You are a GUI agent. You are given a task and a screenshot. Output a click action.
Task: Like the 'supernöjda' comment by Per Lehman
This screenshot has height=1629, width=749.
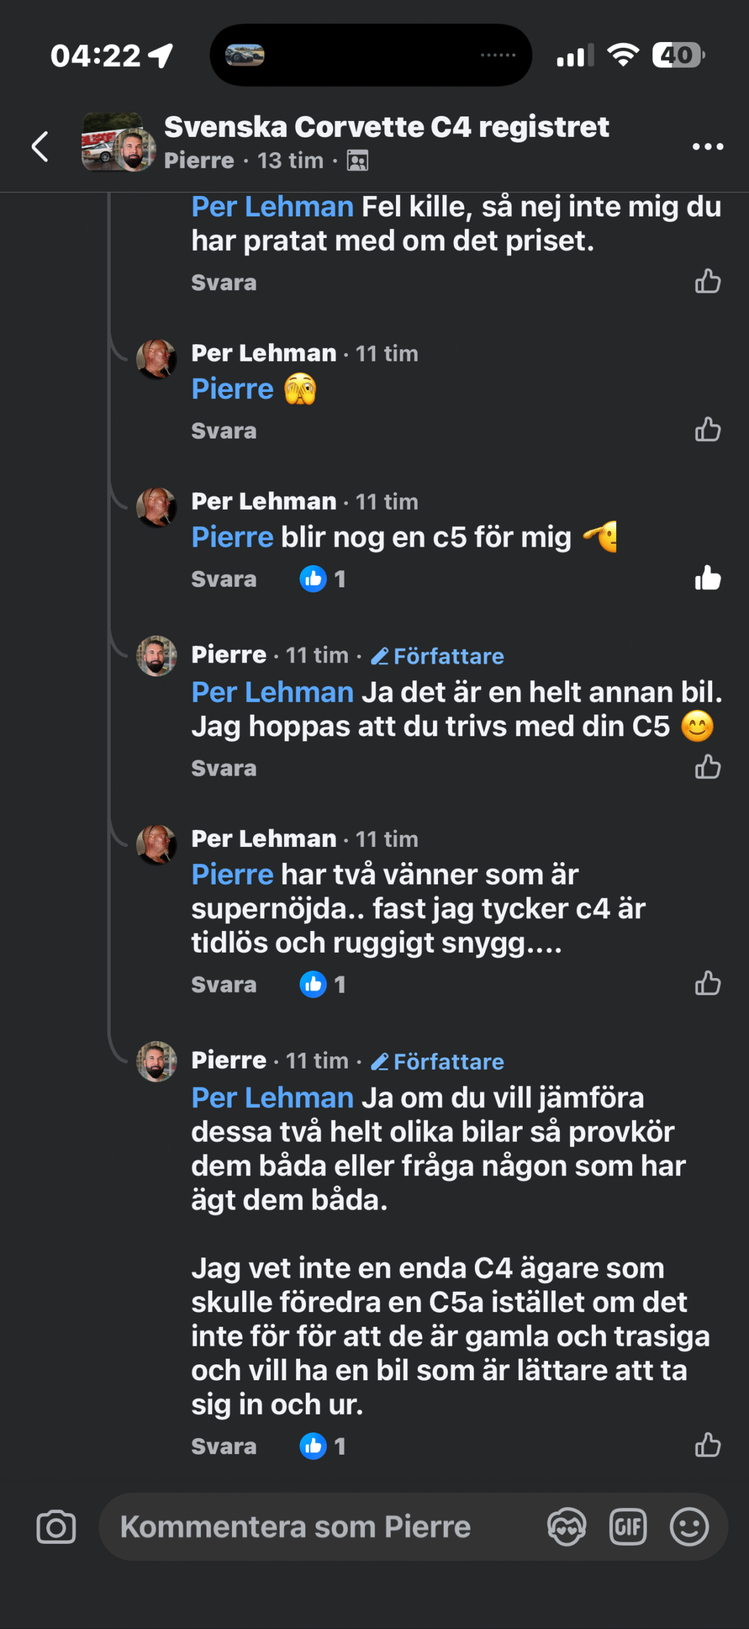708,984
